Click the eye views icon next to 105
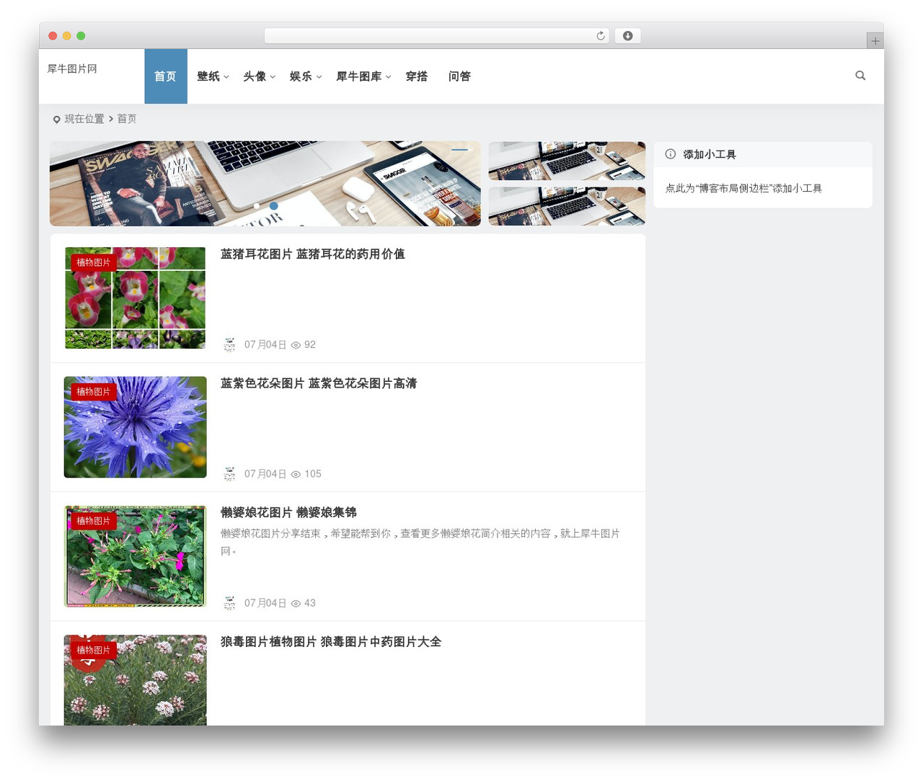923x781 pixels. click(296, 474)
